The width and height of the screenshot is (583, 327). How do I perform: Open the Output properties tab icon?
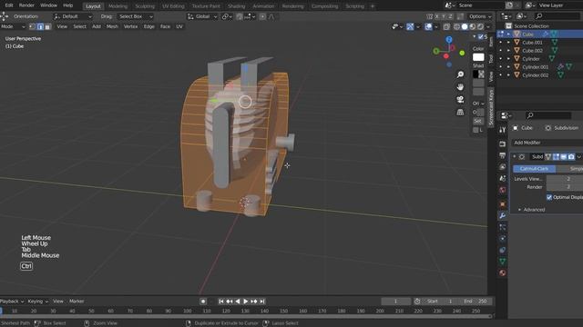tap(502, 155)
